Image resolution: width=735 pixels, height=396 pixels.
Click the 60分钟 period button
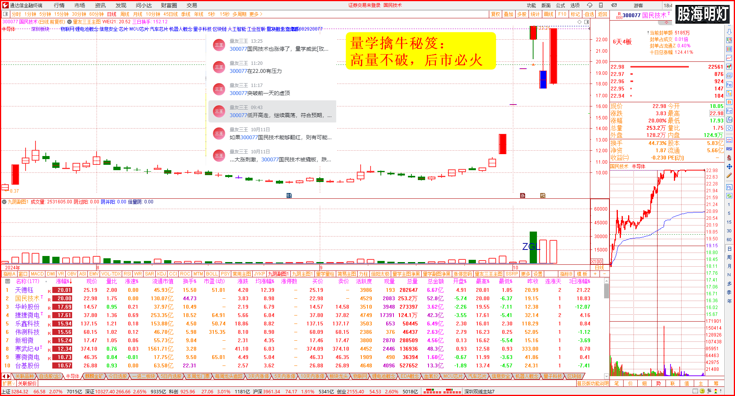[96, 14]
